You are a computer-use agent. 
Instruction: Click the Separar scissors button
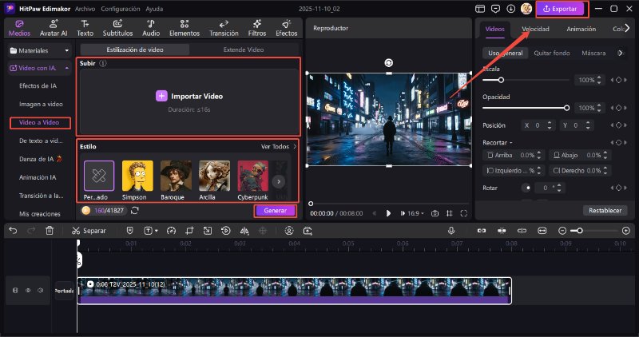click(x=89, y=231)
